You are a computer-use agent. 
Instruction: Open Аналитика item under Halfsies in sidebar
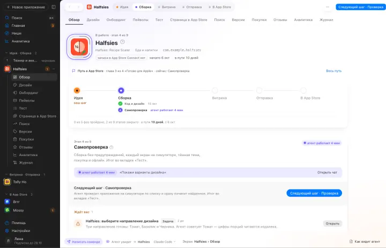34,155
